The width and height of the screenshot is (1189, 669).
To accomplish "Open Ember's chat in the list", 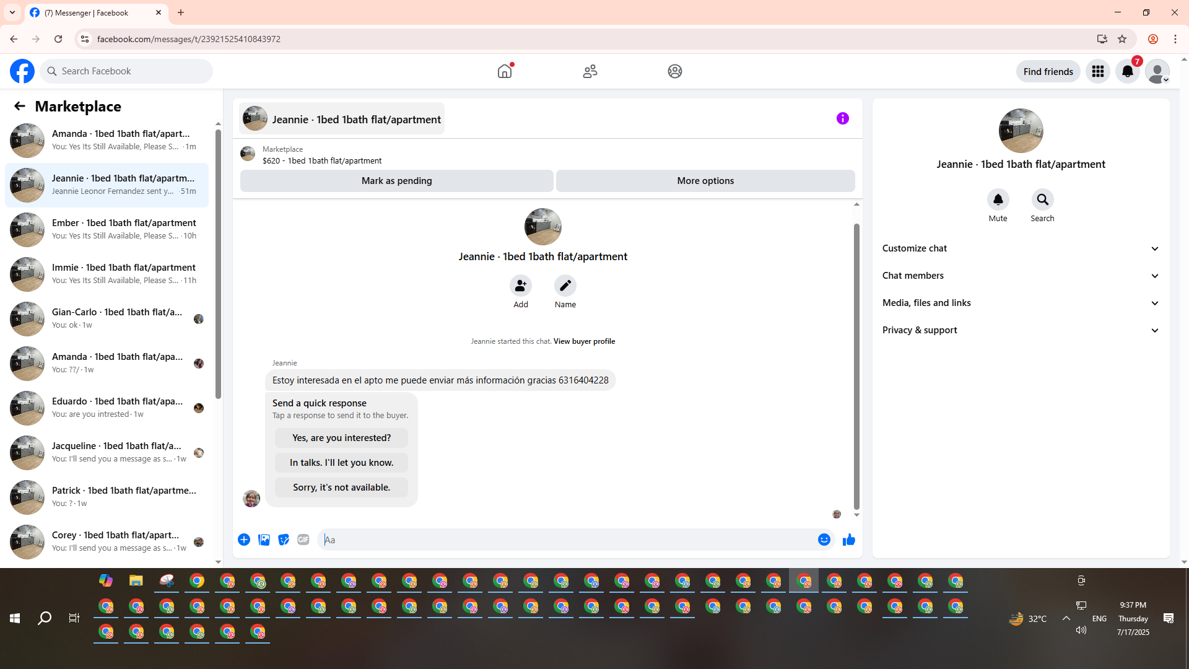I will pos(107,229).
